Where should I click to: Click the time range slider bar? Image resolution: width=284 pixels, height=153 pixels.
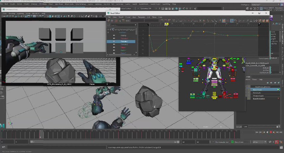coord(105,142)
